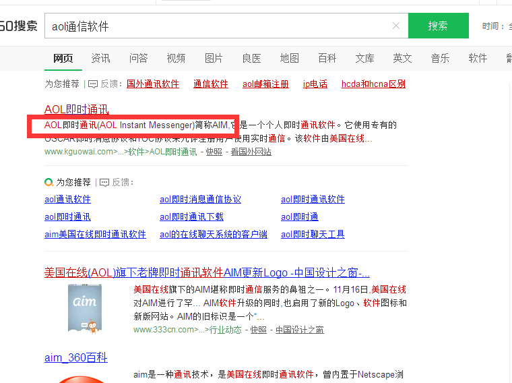Open the 文库 tab
Image resolution: width=512 pixels, height=383 pixels.
[x=364, y=59]
